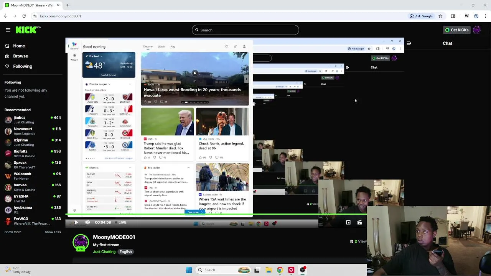The height and width of the screenshot is (276, 491).
Task: Open a new browser tab
Action: [x=67, y=5]
